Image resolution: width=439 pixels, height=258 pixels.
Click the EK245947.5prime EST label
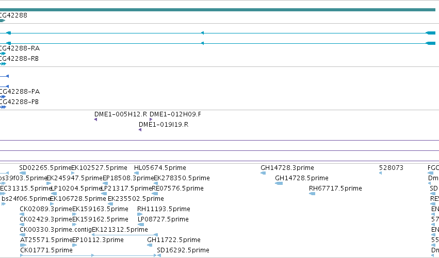74,178
